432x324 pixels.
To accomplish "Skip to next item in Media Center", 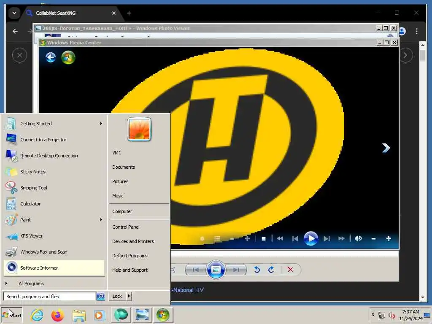I will pos(327,239).
